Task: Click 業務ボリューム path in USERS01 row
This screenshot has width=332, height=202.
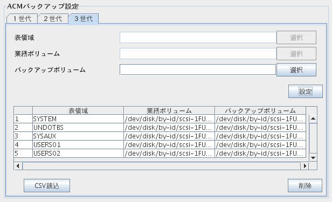Action: click(169, 145)
